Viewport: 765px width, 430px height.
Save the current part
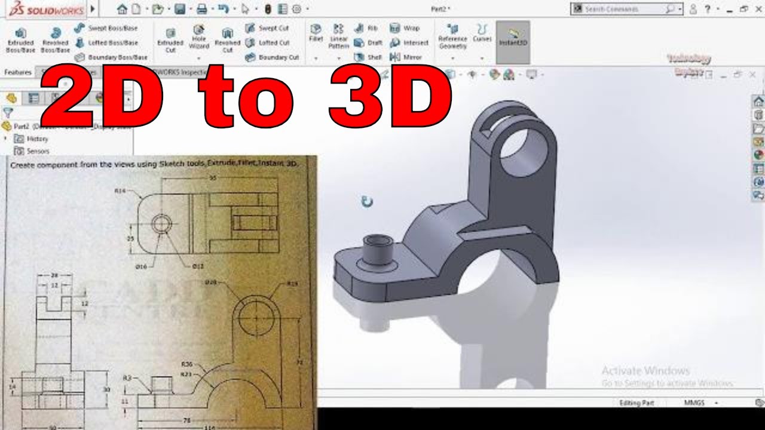pyautogui.click(x=179, y=9)
